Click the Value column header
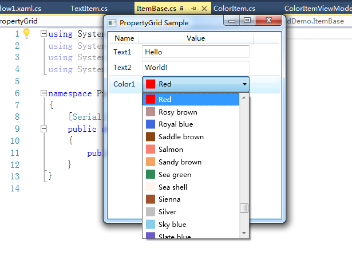The width and height of the screenshot is (352, 255). (x=196, y=38)
